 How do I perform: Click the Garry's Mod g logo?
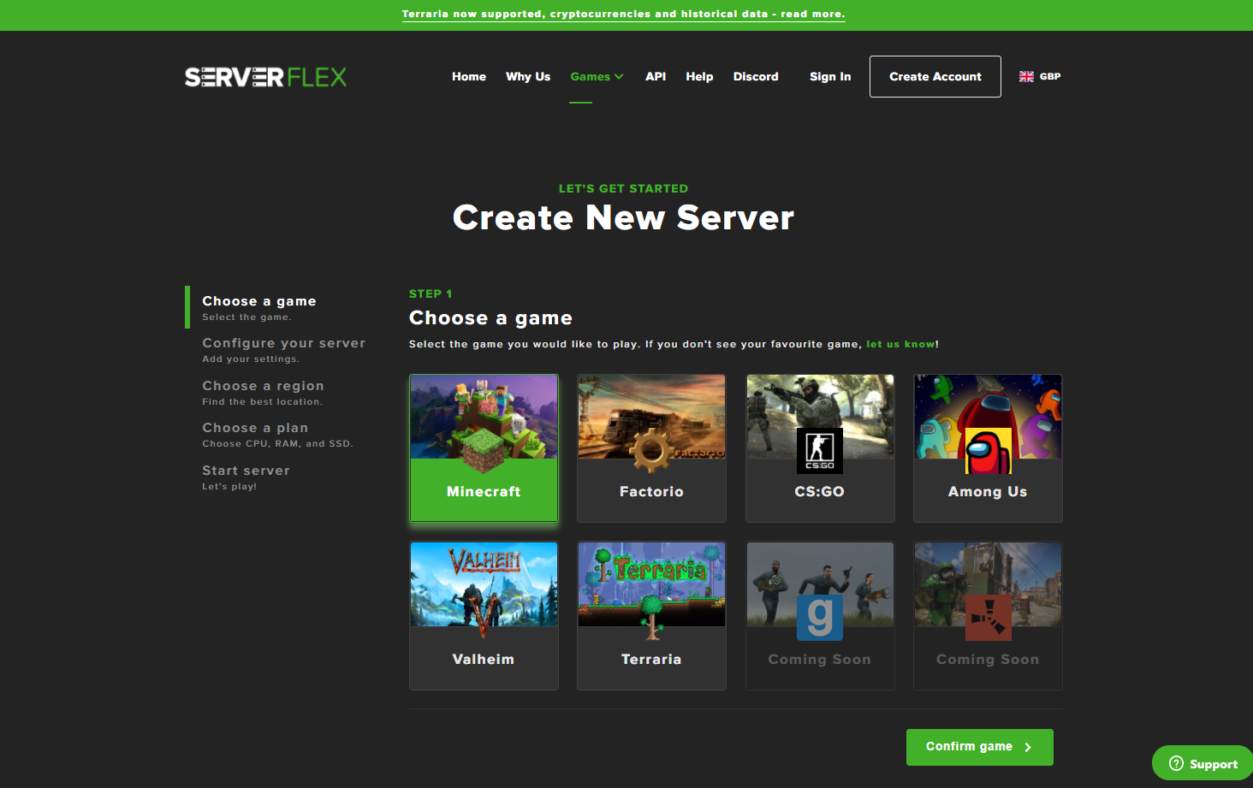tap(820, 618)
